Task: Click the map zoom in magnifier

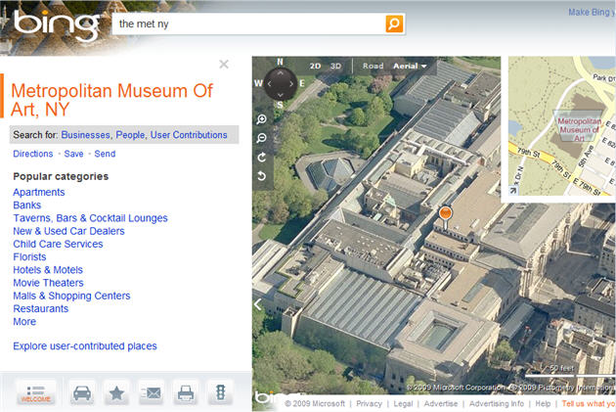Action: point(262,119)
